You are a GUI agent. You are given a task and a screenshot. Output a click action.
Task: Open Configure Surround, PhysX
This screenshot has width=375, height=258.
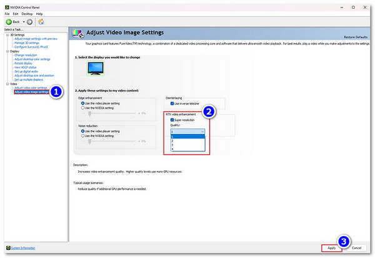[x=31, y=47]
